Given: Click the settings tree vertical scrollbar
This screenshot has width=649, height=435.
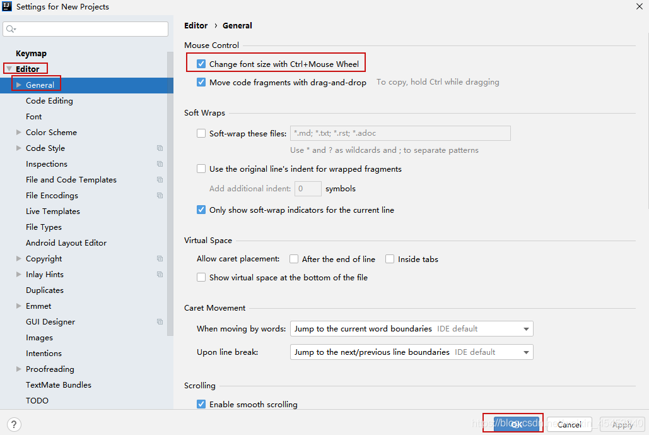Looking at the screenshot, I should (x=170, y=194).
